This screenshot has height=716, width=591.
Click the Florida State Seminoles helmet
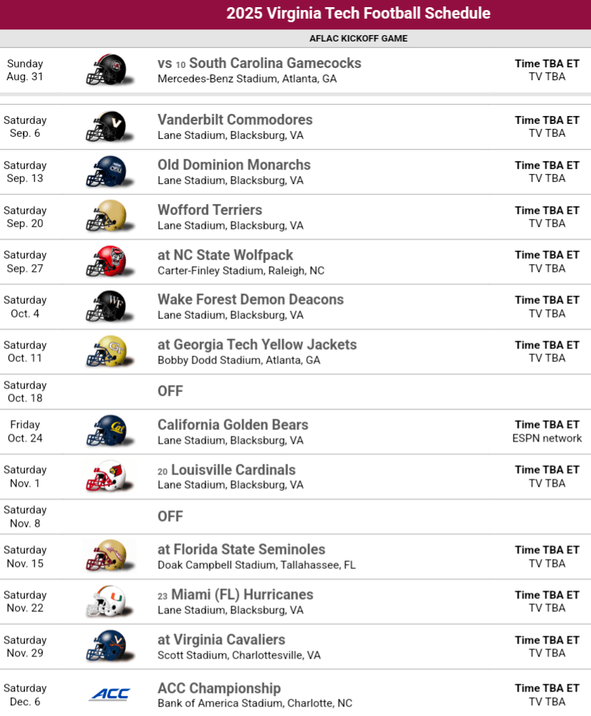click(x=106, y=555)
